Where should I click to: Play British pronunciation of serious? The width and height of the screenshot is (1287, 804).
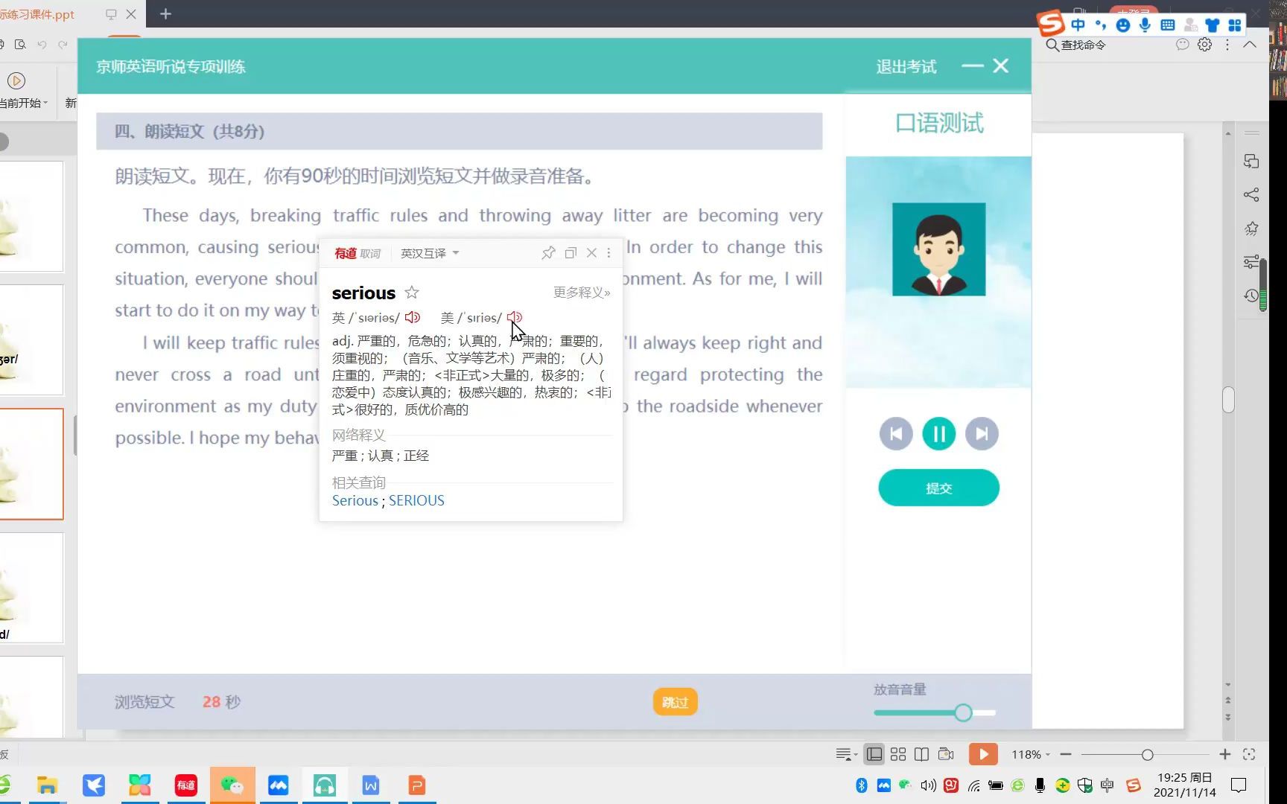point(413,318)
